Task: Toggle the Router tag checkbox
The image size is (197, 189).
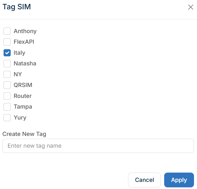Action: point(7,96)
